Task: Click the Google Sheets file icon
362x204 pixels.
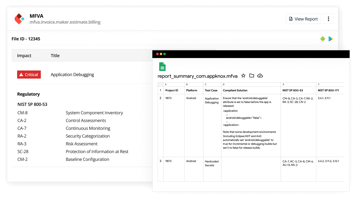Action: pos(162,67)
